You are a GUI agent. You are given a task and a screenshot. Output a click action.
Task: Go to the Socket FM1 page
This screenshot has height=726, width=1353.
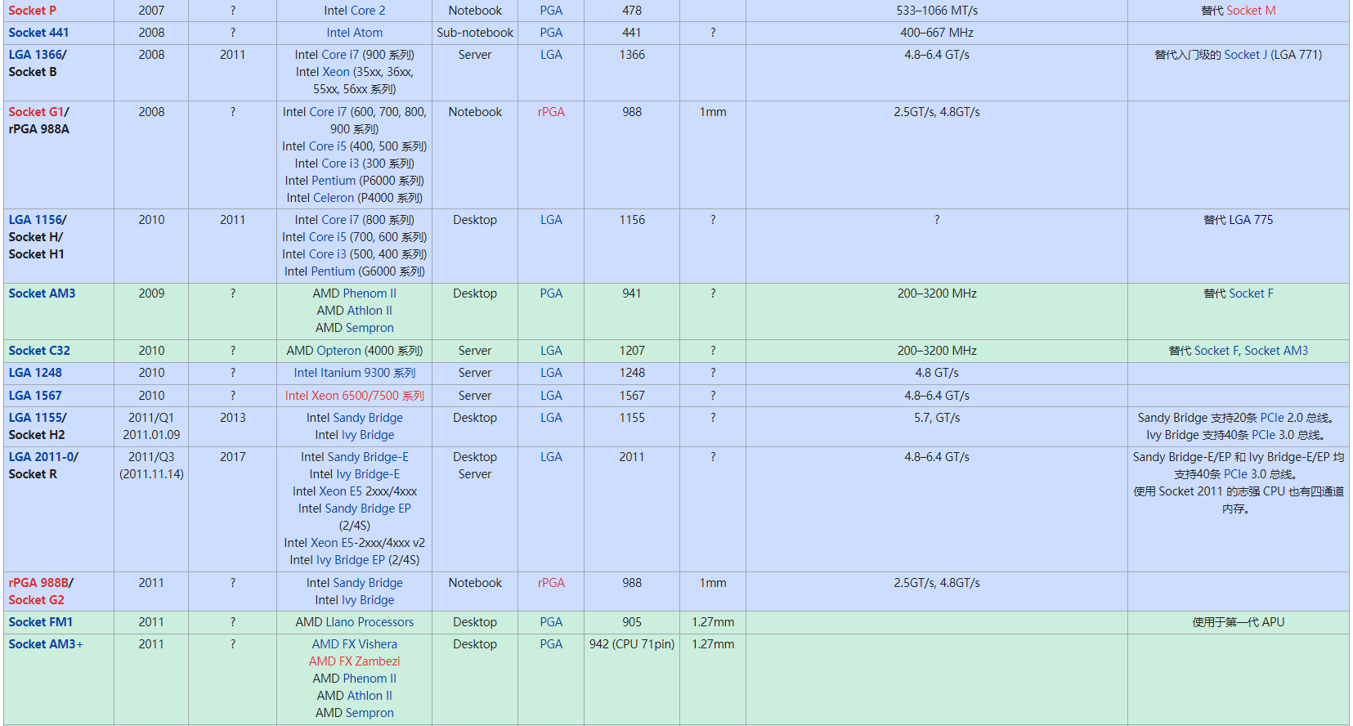click(x=40, y=622)
